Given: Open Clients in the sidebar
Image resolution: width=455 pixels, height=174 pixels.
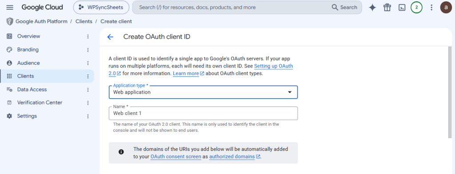Looking at the screenshot, I should (x=47, y=76).
